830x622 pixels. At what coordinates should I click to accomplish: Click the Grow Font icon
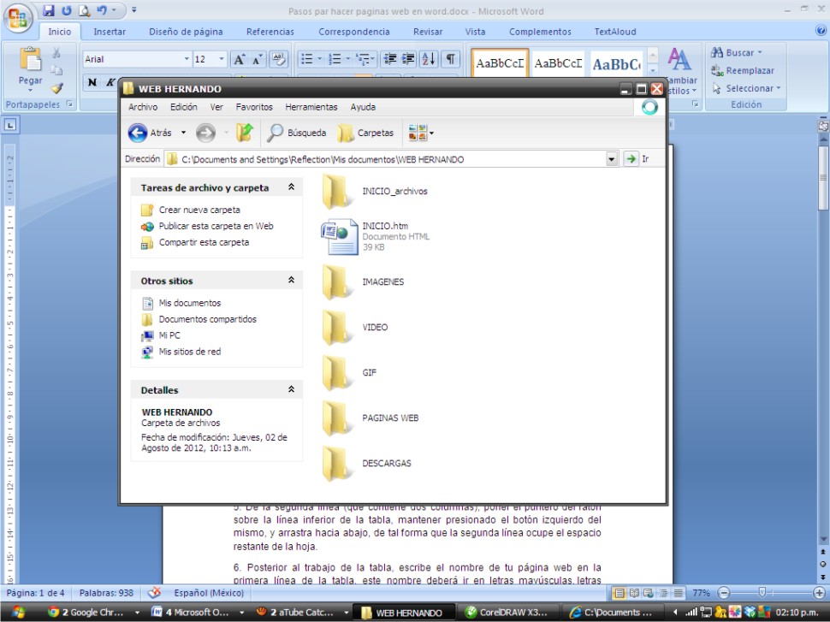click(240, 58)
